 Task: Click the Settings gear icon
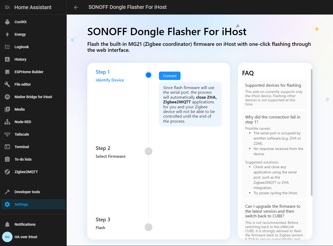click(7, 204)
